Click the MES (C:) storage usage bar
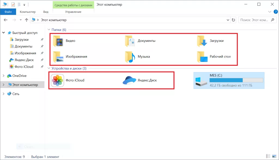The width and height of the screenshot is (279, 160). 236,80
